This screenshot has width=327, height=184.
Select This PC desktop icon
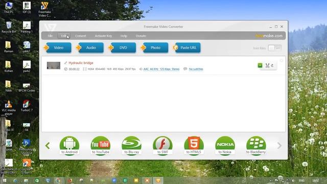(9, 8)
